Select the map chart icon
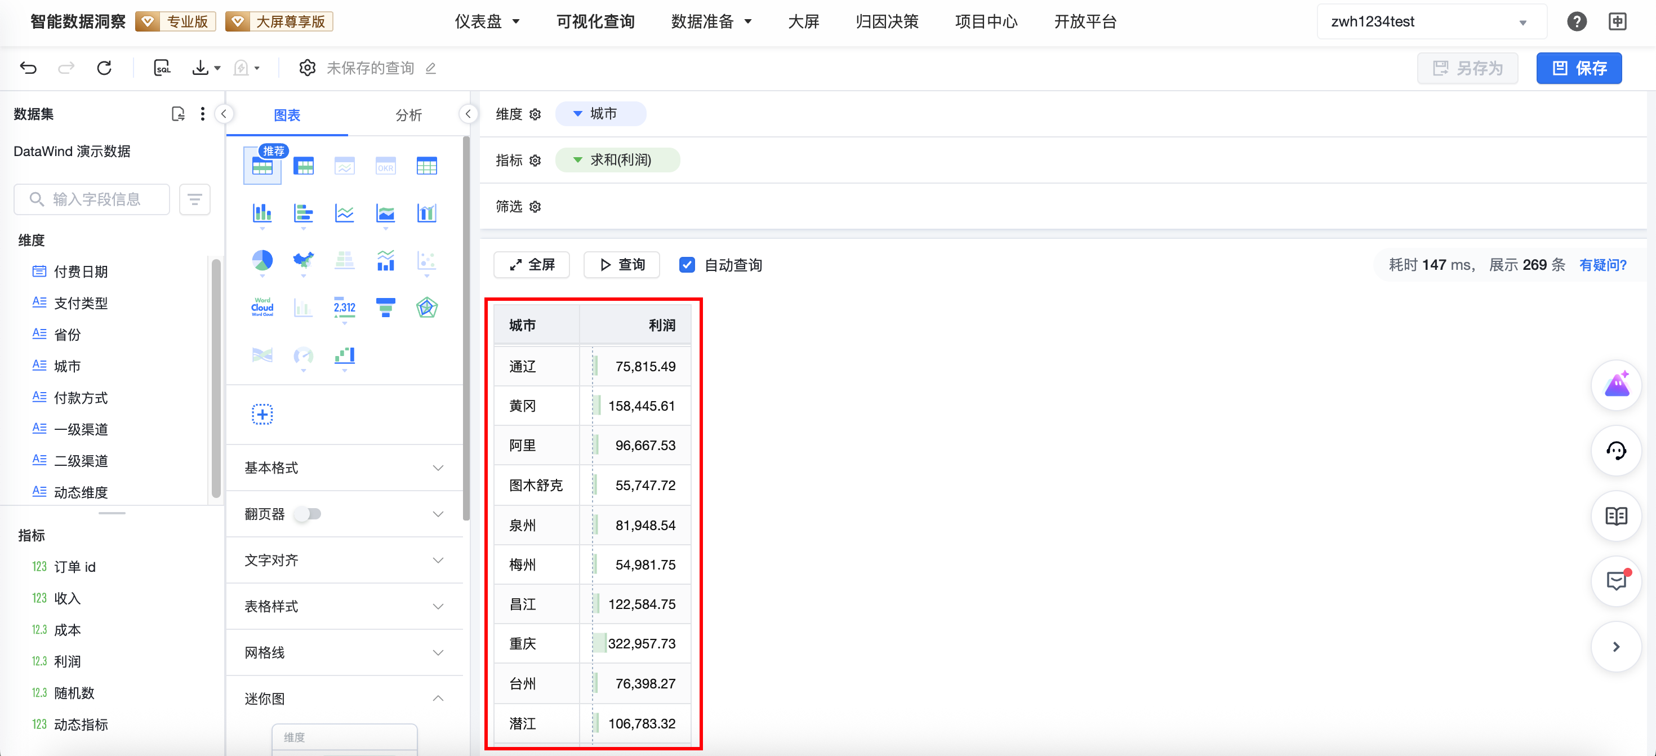Image resolution: width=1656 pixels, height=756 pixels. tap(303, 260)
